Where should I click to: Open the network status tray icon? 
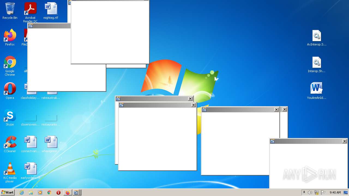point(317,192)
